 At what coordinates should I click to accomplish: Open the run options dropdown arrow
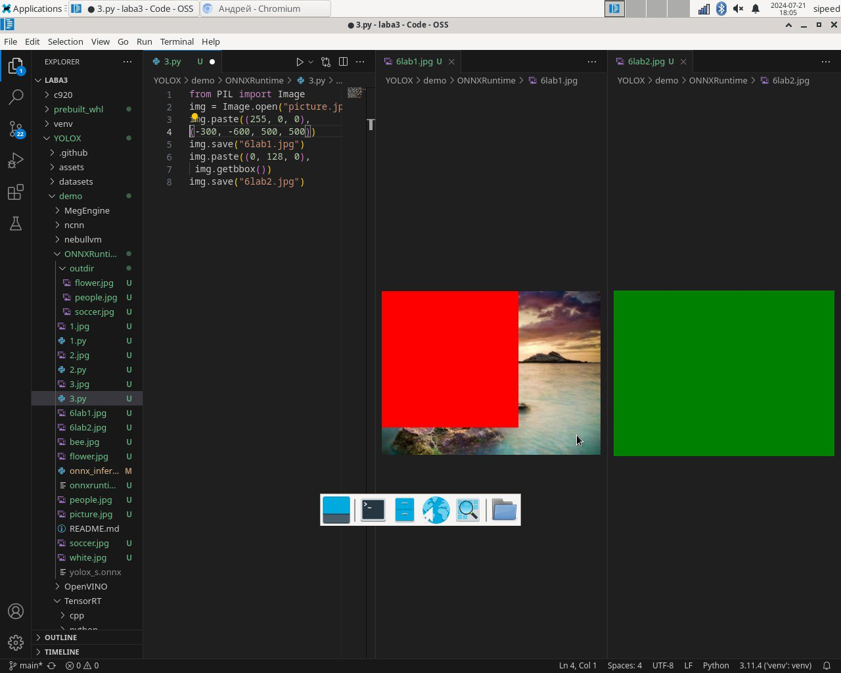tap(311, 62)
